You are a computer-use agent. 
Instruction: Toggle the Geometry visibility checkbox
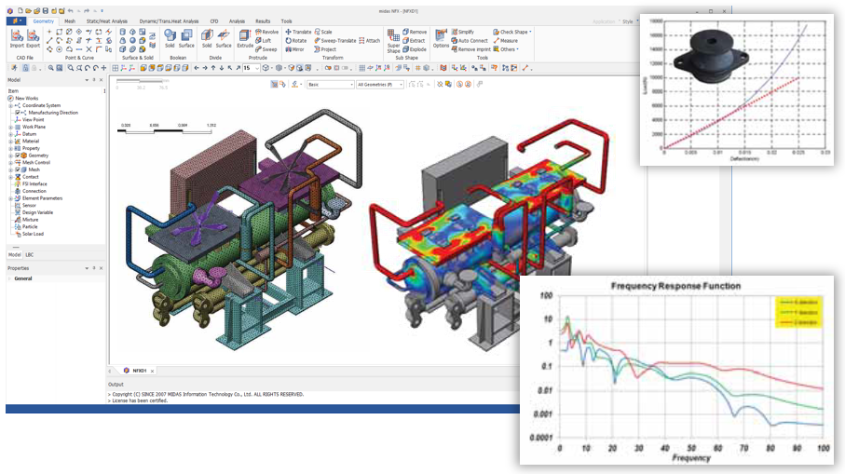point(18,156)
